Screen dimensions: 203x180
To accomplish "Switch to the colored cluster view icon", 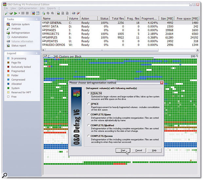I will [33, 13].
